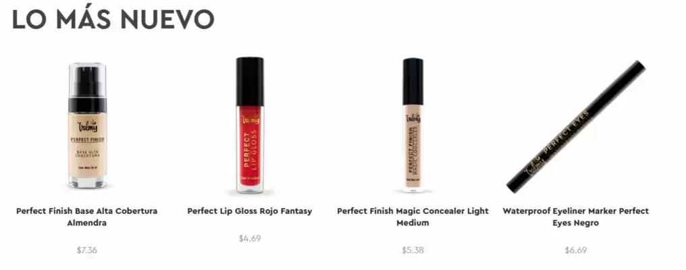Click the $7.36 foundation price

coord(87,250)
